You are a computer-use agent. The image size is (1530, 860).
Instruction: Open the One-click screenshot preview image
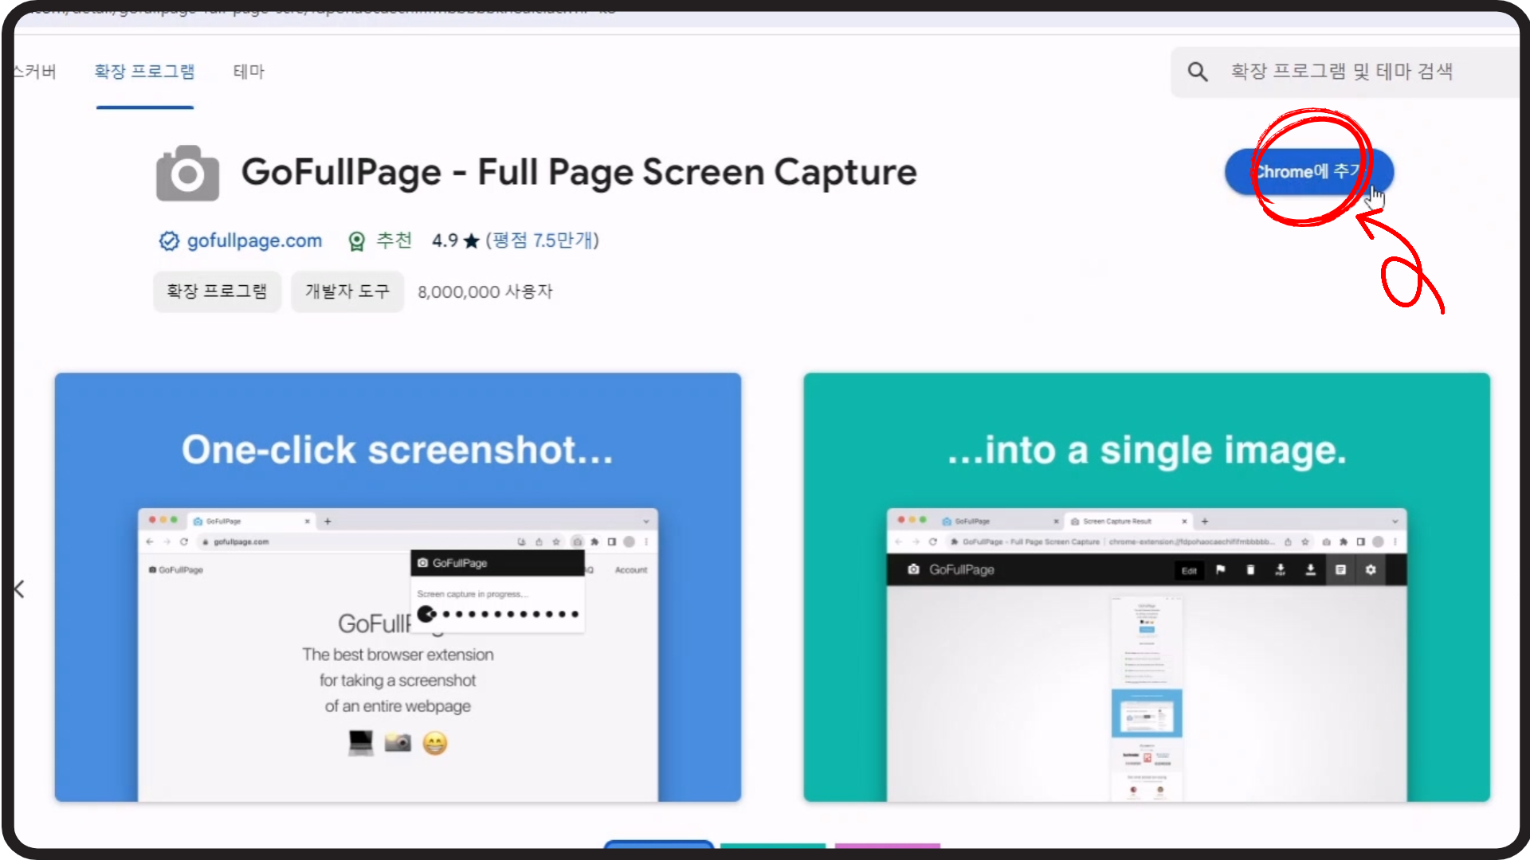(x=398, y=587)
